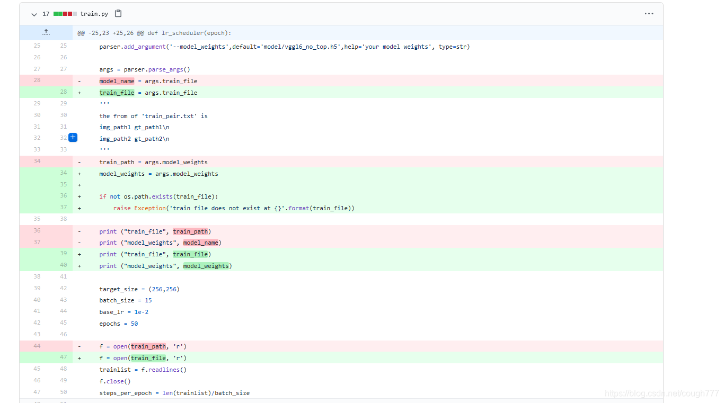Click old line number 44

(37, 345)
